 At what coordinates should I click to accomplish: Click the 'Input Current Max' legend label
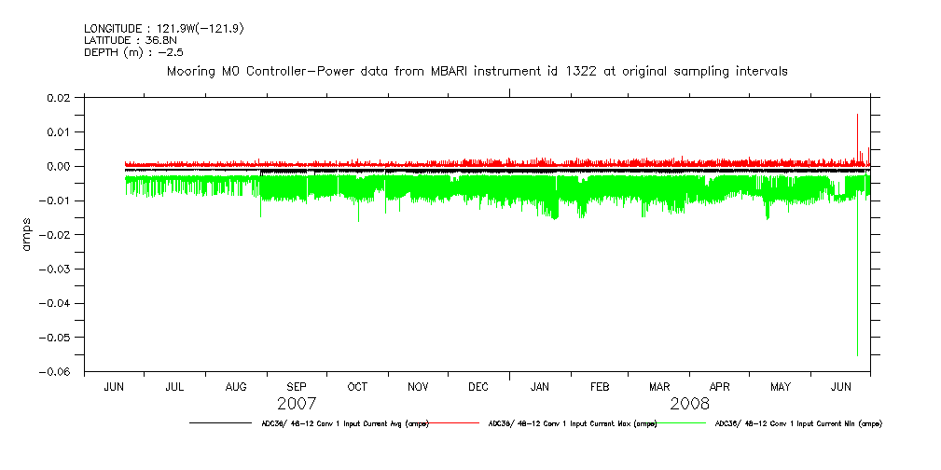click(x=573, y=423)
